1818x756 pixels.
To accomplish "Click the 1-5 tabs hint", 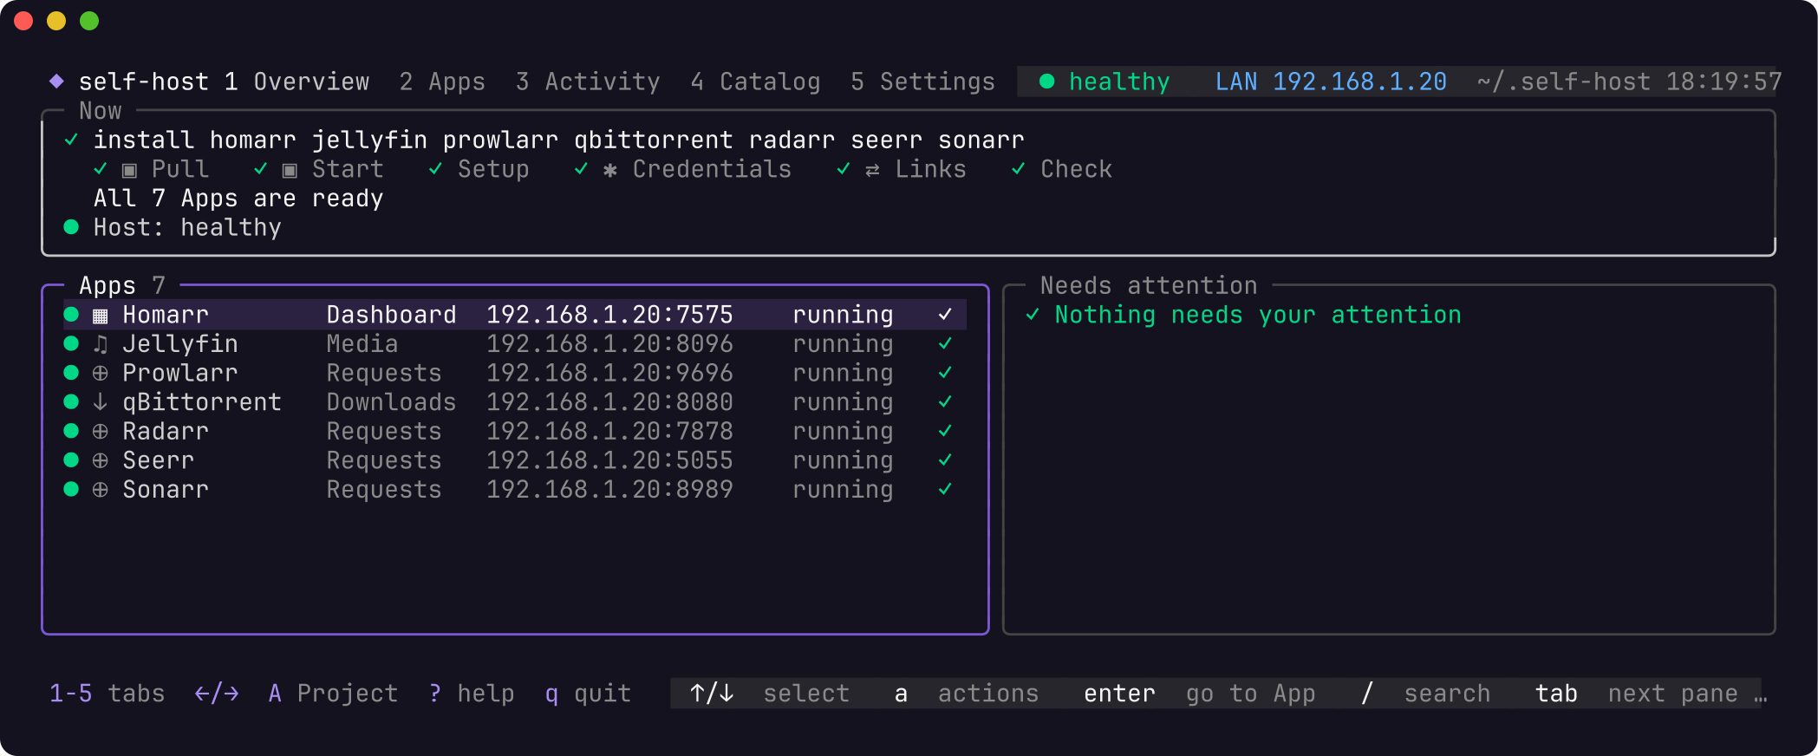I will coord(108,694).
